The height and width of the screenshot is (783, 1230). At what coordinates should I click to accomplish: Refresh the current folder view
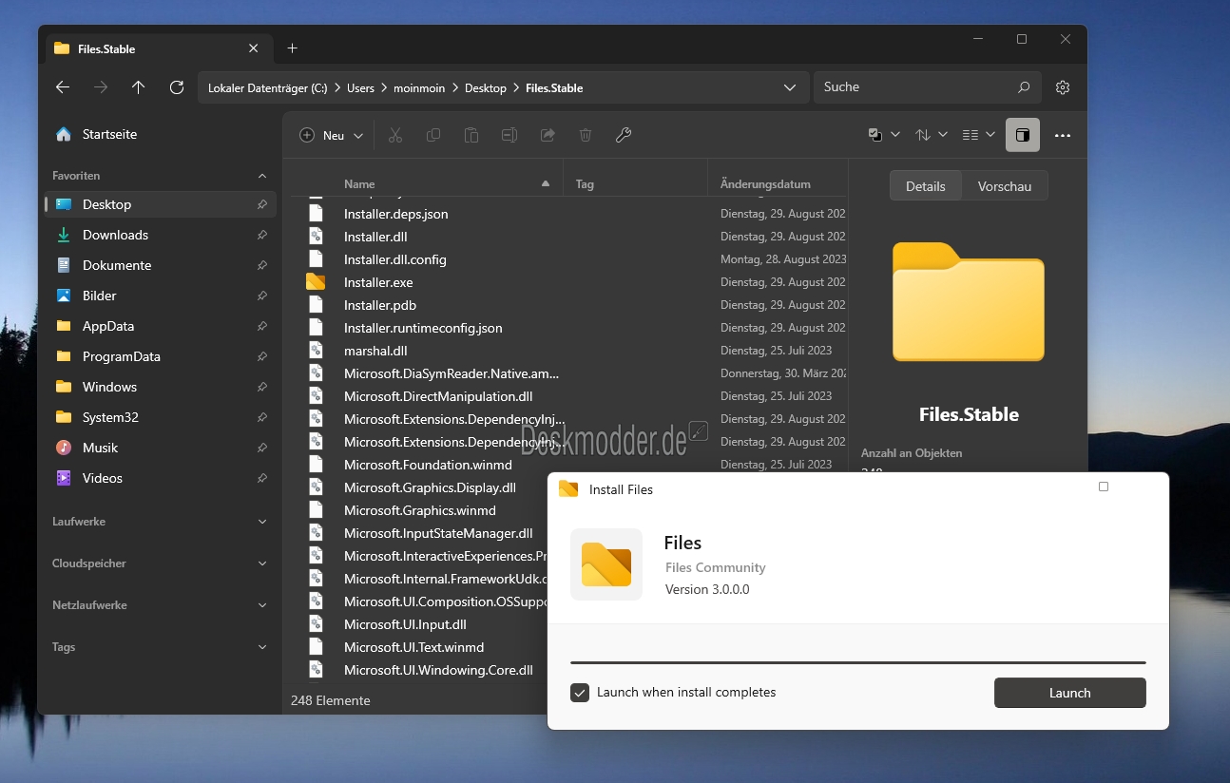(x=177, y=87)
